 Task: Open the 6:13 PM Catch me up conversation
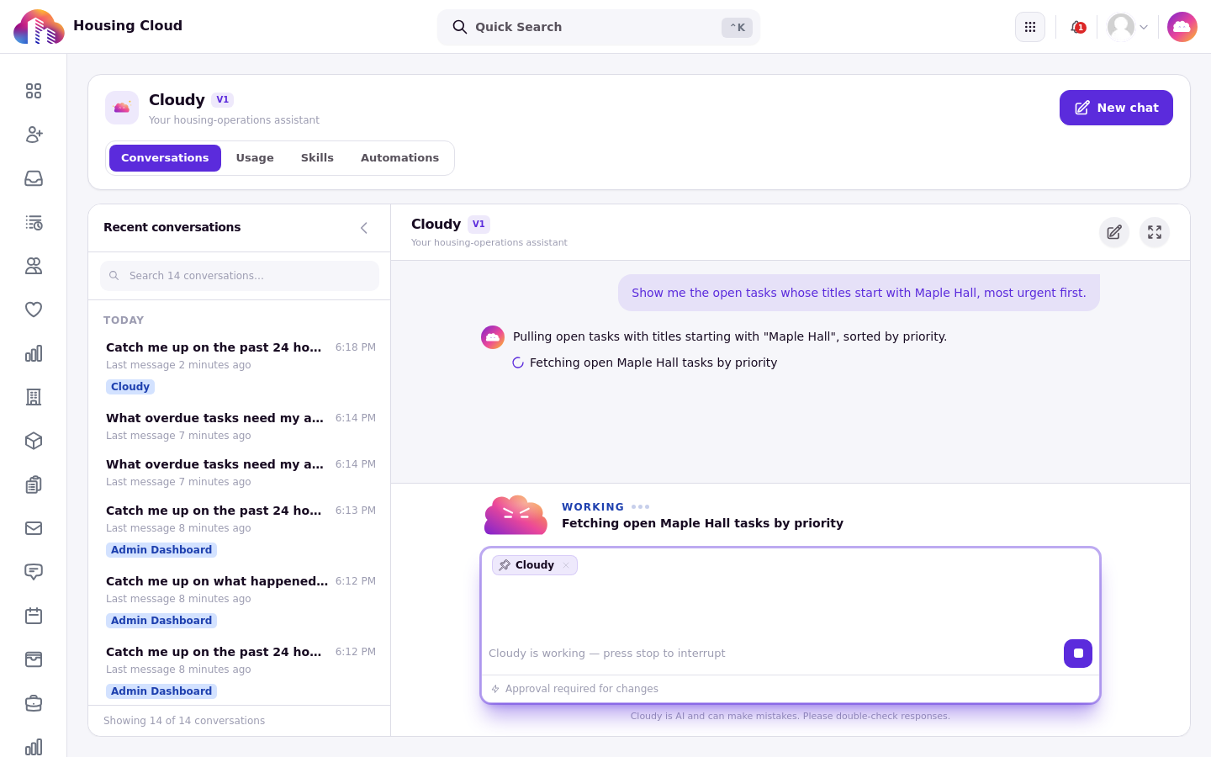(240, 530)
